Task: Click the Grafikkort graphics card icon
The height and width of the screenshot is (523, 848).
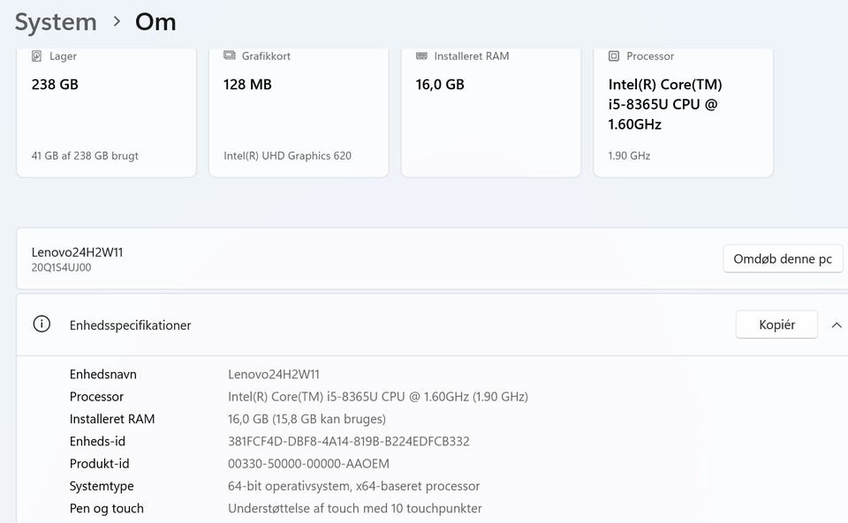Action: tap(230, 56)
